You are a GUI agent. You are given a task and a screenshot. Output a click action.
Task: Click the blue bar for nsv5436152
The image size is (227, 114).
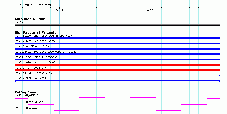(x=117, y=59)
